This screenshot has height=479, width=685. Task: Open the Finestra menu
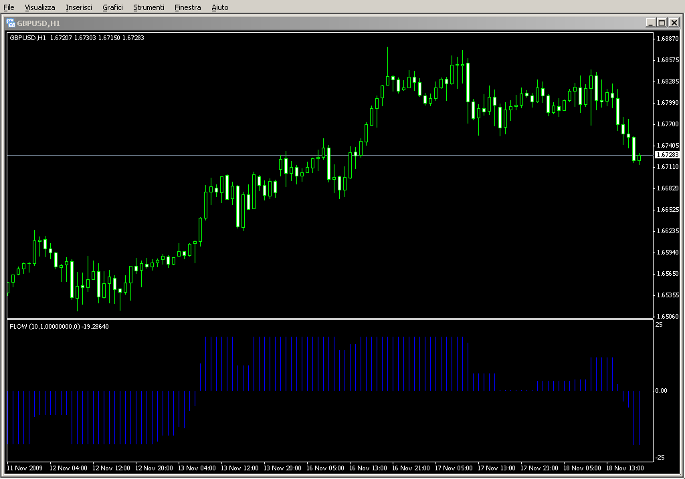coord(187,7)
